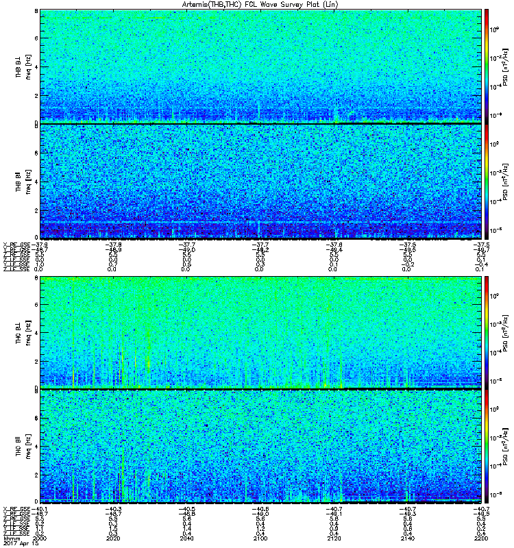Click the '-40.5' X_RE_GSE value under the THC panels
Viewport: 514px width, 548px height.
coord(187,508)
